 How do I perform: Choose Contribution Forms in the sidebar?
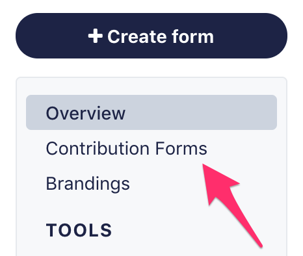pyautogui.click(x=127, y=149)
